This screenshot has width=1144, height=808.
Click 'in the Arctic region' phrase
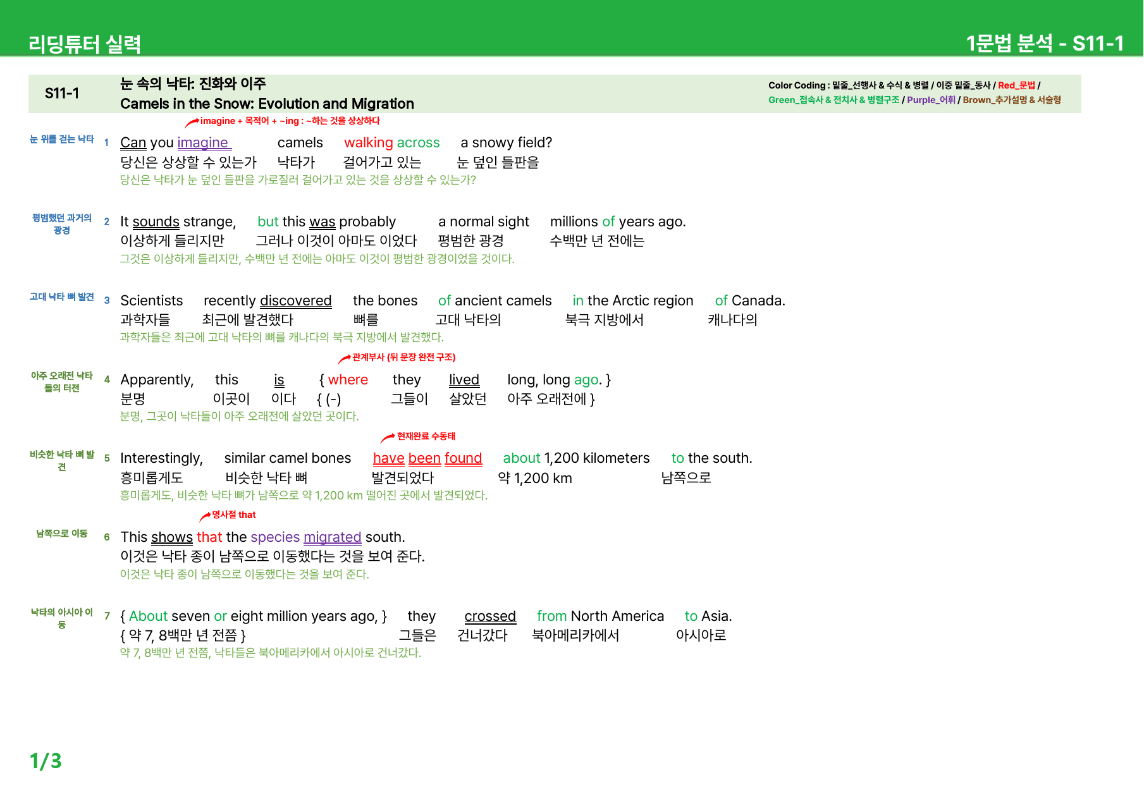pos(633,301)
